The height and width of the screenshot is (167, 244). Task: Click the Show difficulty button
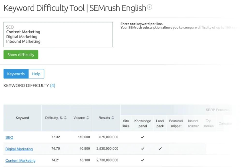click(21, 54)
